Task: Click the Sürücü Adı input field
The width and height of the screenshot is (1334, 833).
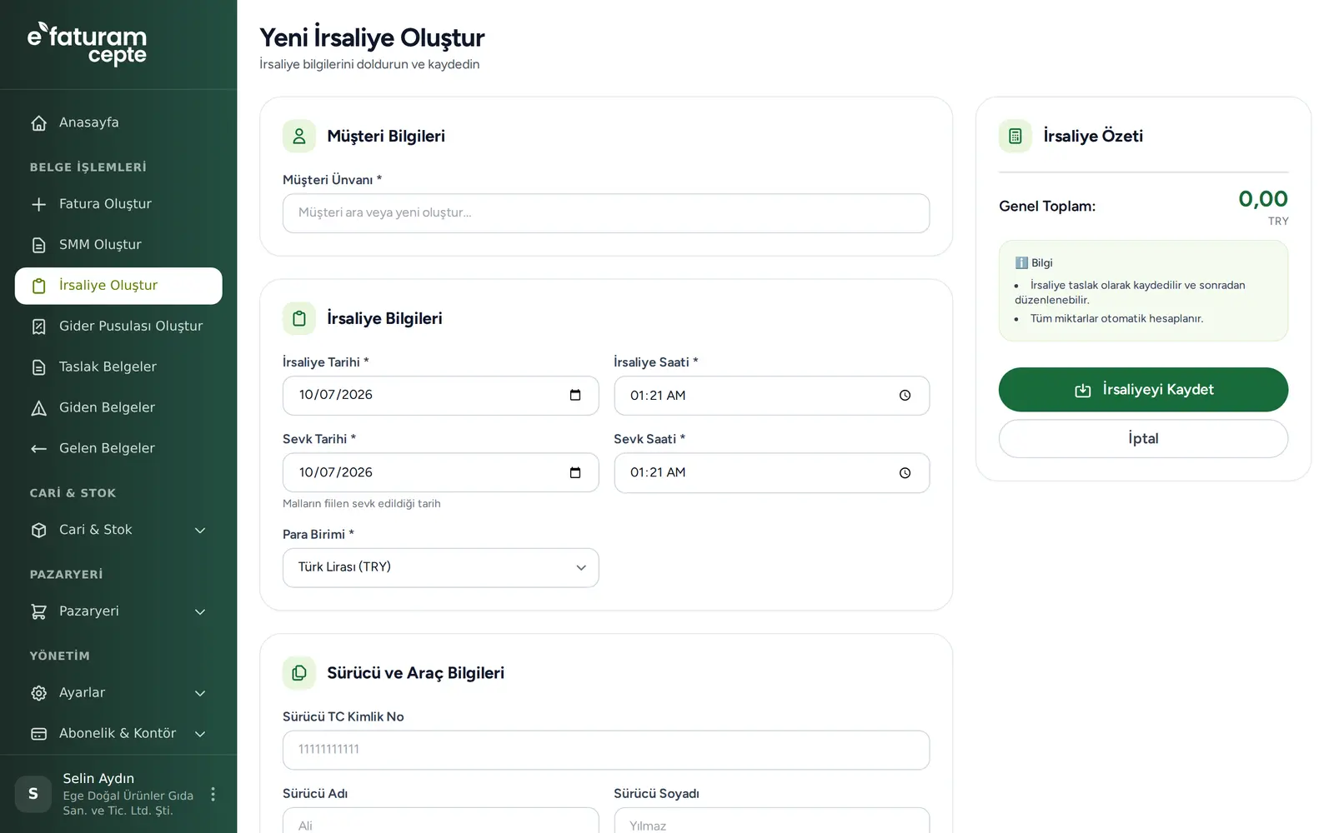Action: point(440,821)
